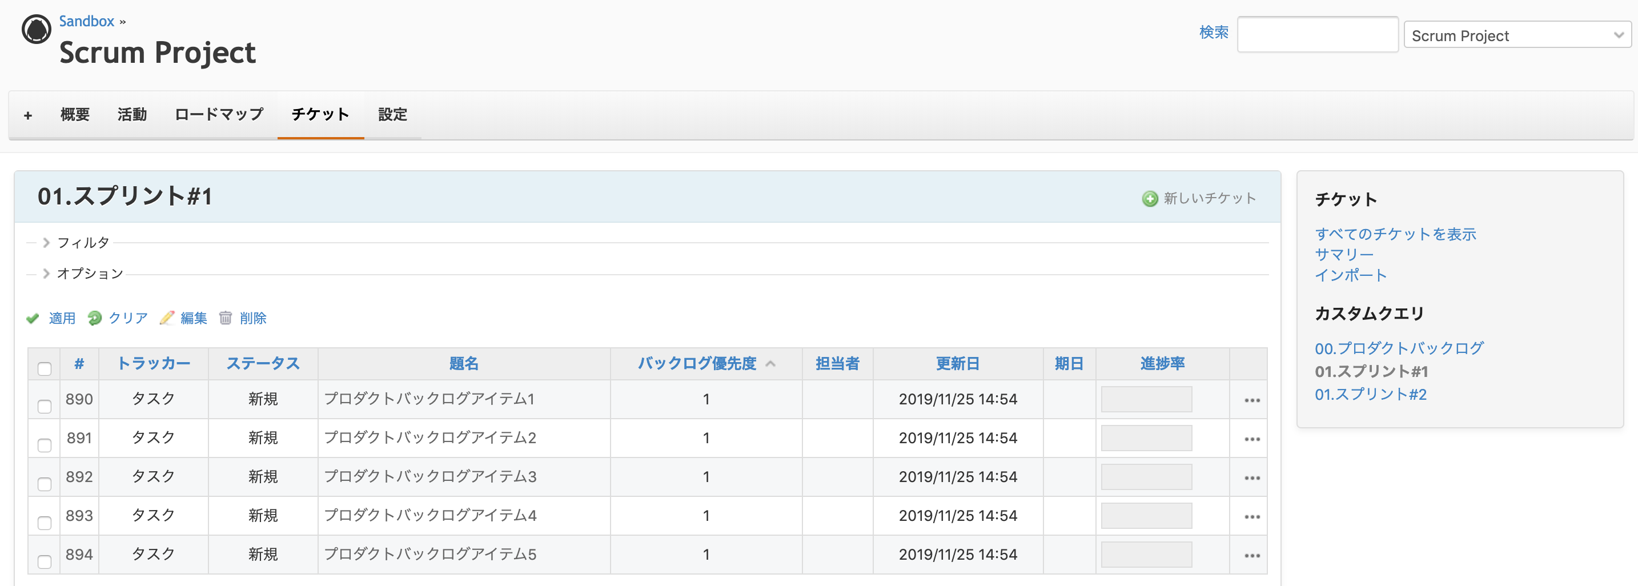Sort by 進捗率 column header
This screenshot has width=1638, height=586.
pyautogui.click(x=1162, y=364)
